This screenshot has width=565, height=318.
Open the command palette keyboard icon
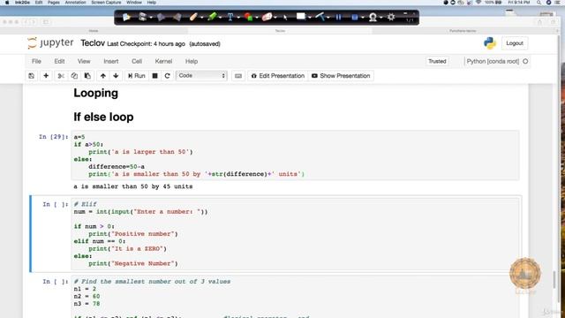coord(238,76)
